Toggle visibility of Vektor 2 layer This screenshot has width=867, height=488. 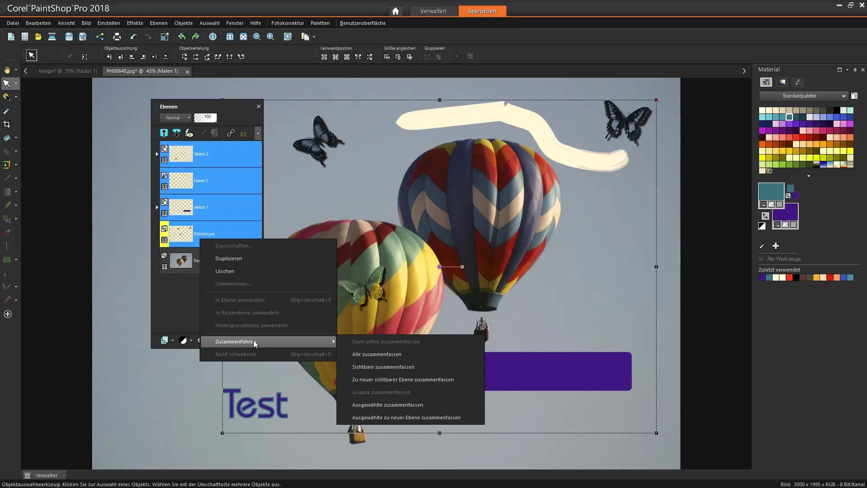pos(164,160)
